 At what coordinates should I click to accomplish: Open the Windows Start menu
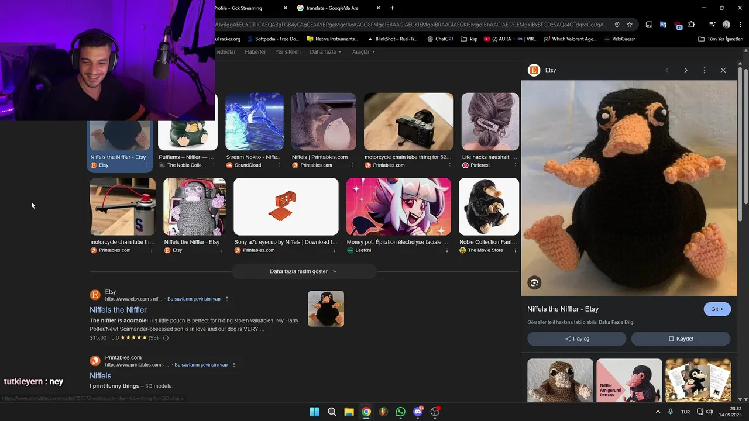[x=315, y=412]
